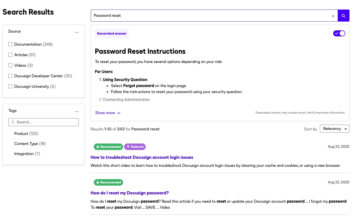Screen dimensions: 355x218
Task: Click the Recommended badge on the password reset result
Action: [x=108, y=182]
